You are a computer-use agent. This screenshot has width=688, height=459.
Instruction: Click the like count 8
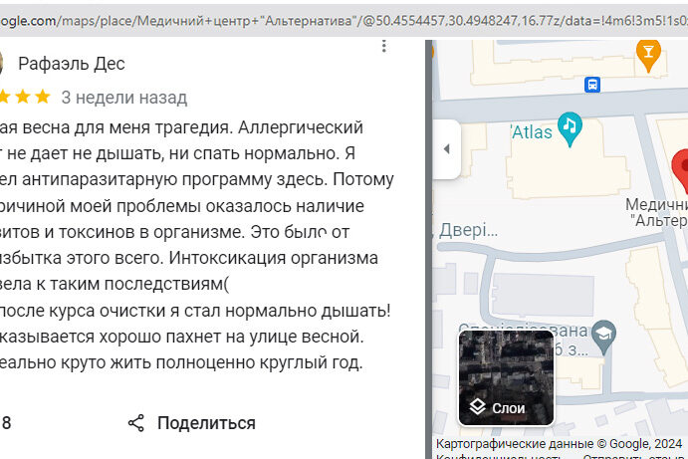point(7,423)
